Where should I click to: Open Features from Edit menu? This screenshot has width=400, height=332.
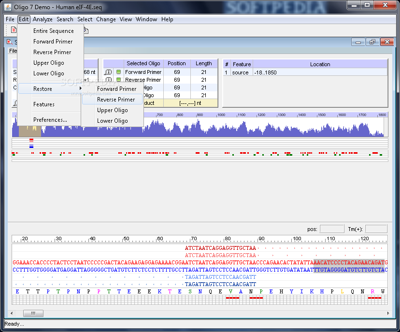(x=44, y=104)
